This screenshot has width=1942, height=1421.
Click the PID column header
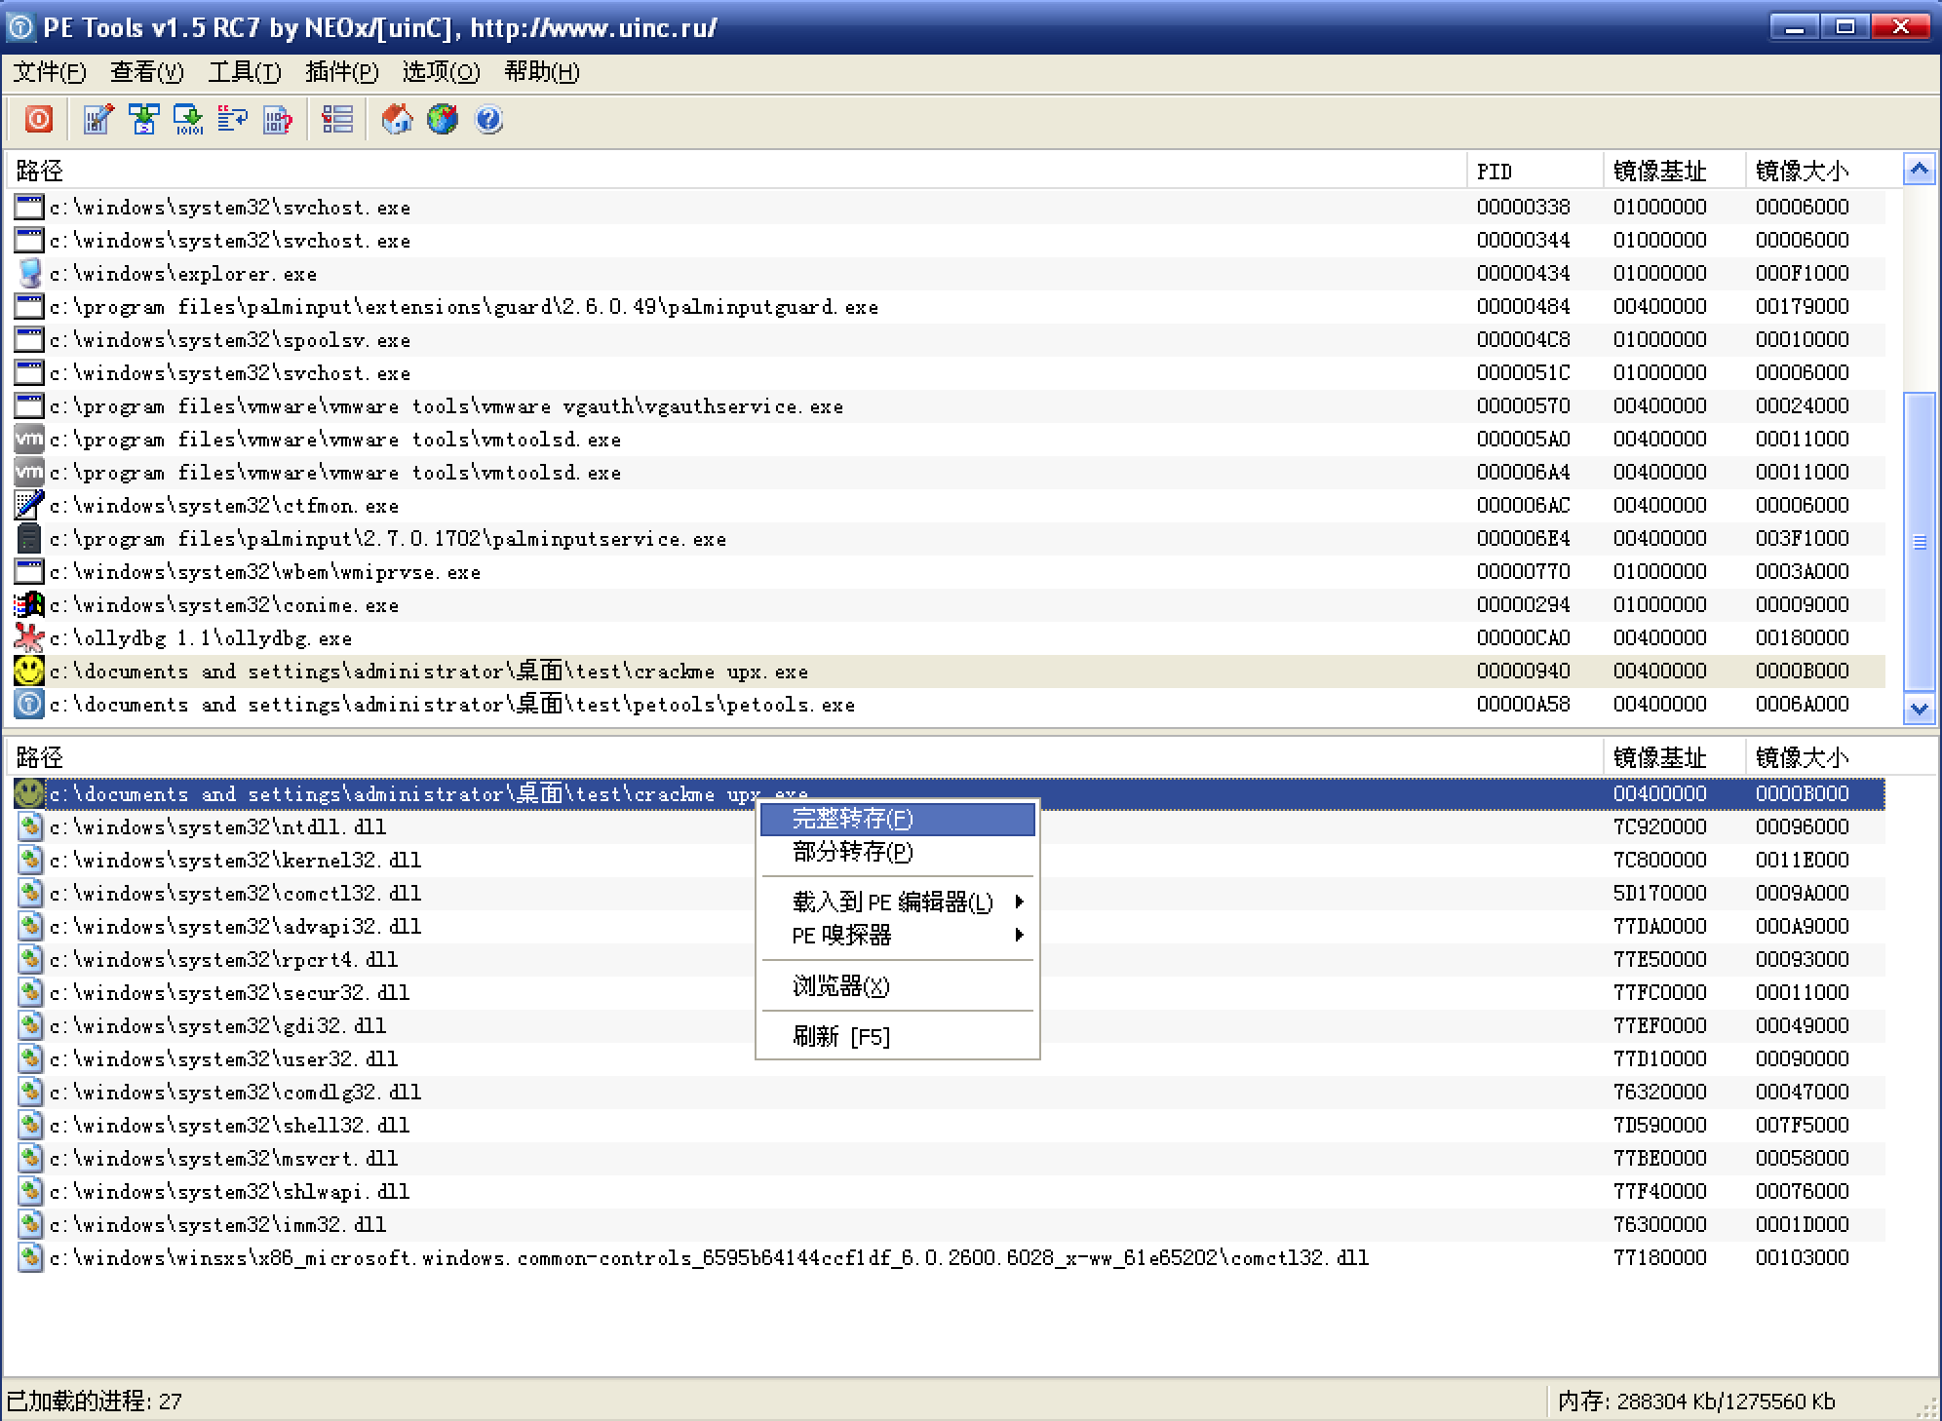click(x=1495, y=172)
